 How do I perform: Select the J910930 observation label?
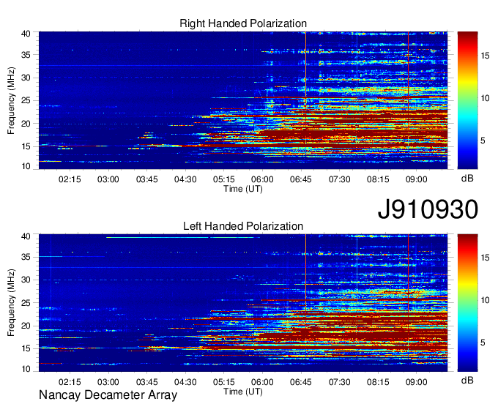(428, 209)
